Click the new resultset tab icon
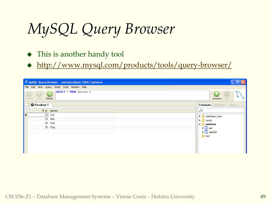Screen dimensions: 271x203 pos(27,105)
